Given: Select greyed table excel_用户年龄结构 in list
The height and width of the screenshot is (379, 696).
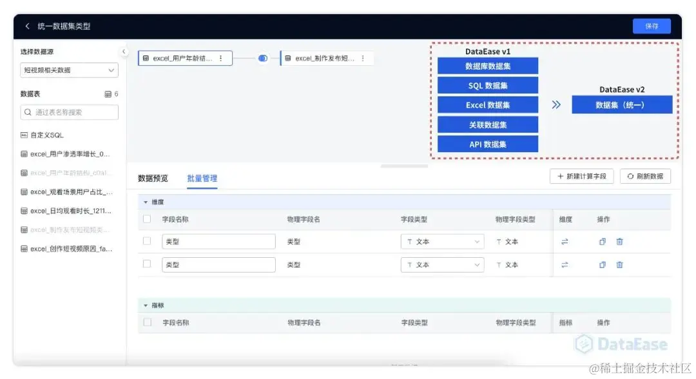Looking at the screenshot, I should (x=66, y=173).
